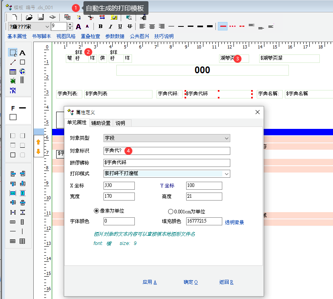
Task: Pick the barcode tool in toolbox
Action: [22, 80]
